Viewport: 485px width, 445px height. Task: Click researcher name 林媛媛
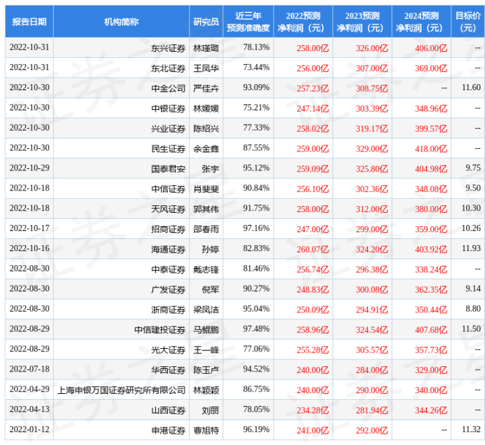pos(206,108)
